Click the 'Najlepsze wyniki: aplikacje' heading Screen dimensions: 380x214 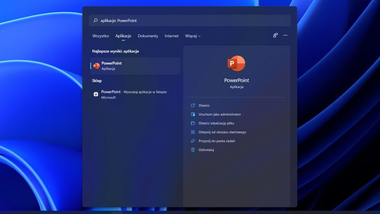click(x=115, y=51)
